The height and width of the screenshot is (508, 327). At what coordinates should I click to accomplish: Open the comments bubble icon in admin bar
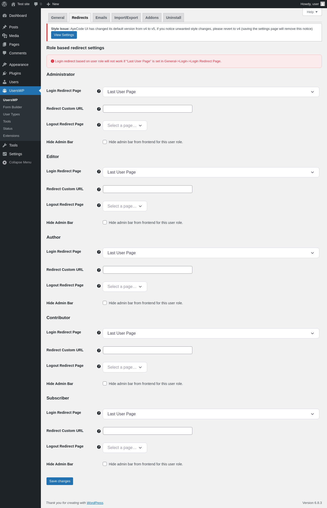click(x=36, y=4)
